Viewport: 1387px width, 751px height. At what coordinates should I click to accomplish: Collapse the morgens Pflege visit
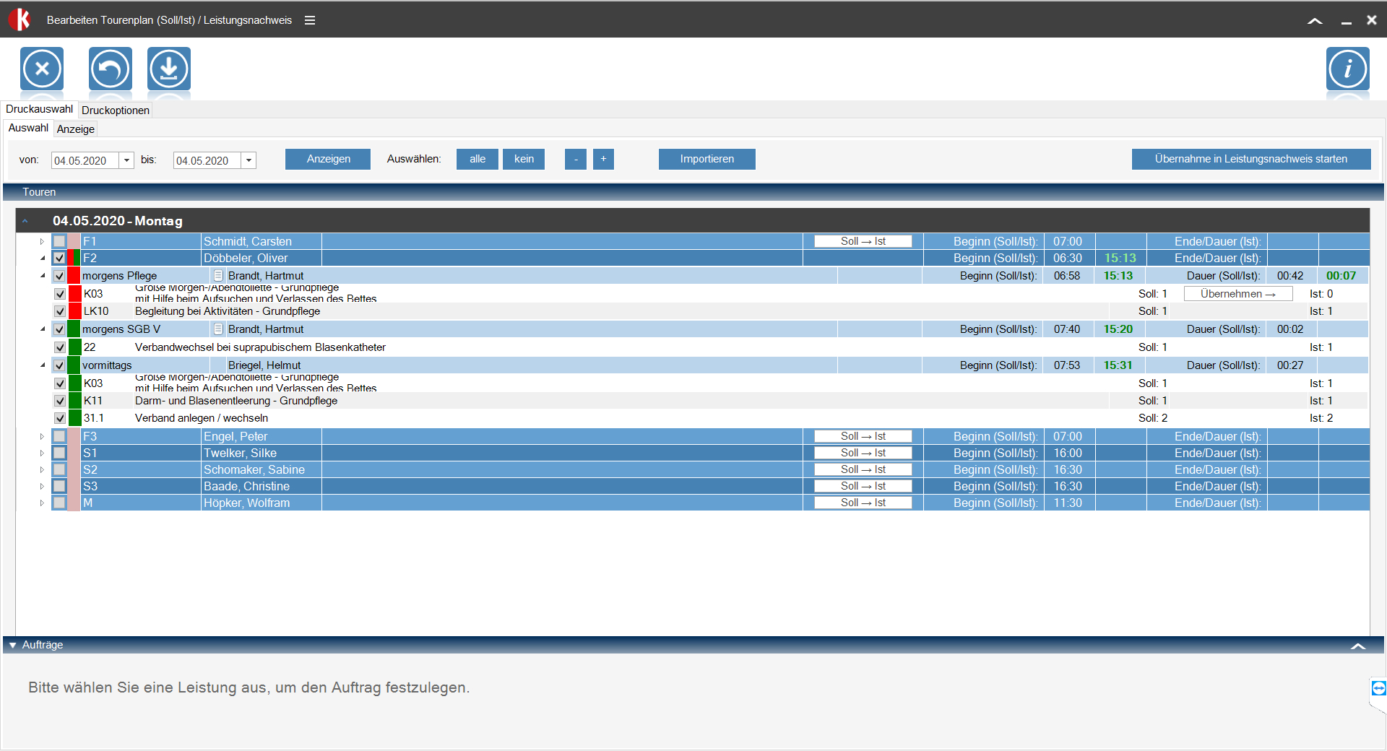[x=42, y=276]
